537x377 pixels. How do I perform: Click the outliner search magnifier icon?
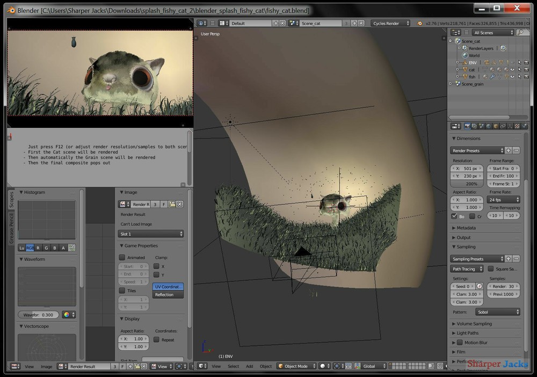click(520, 32)
